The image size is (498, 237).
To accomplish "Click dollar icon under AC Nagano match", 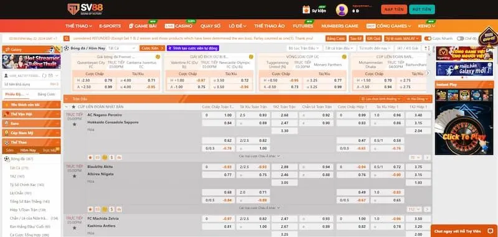I will [112, 157].
